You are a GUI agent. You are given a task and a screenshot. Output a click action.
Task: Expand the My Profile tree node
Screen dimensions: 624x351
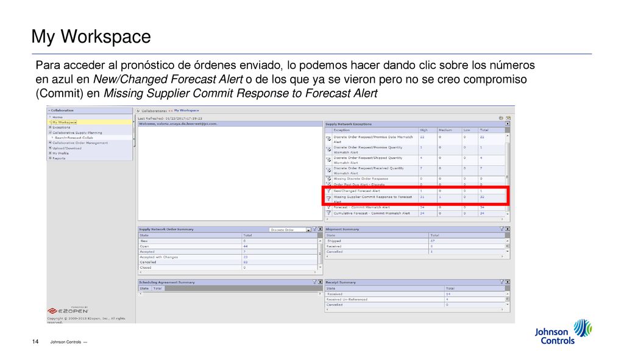[x=50, y=153]
